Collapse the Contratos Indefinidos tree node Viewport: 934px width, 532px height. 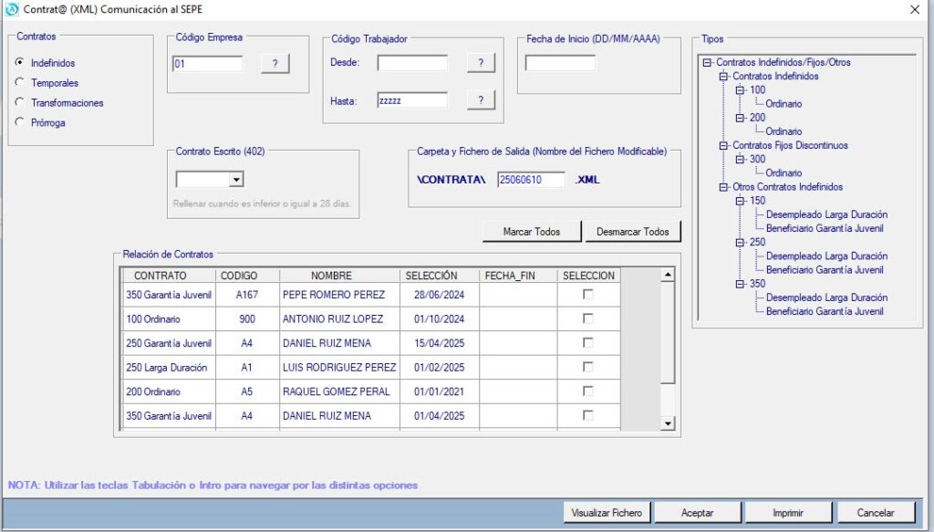coord(723,77)
